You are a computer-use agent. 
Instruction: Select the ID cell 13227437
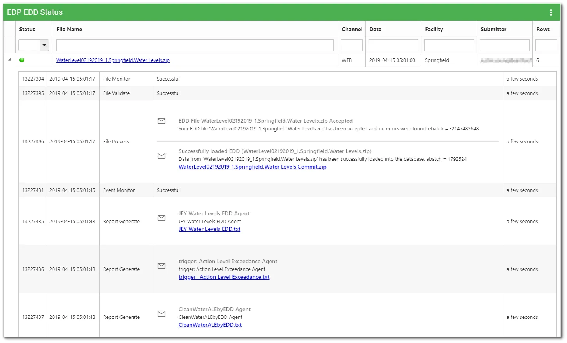click(x=33, y=317)
